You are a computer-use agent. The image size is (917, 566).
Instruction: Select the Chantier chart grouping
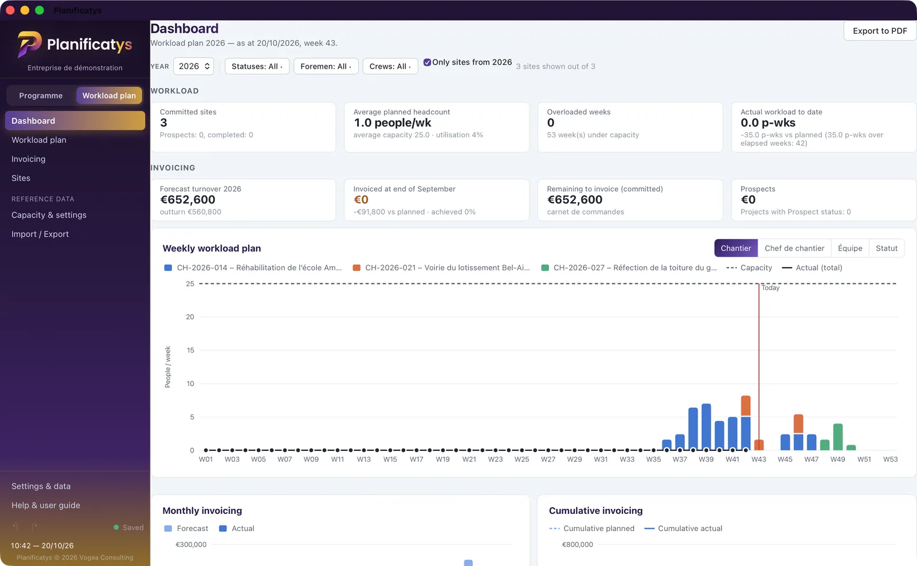click(x=736, y=248)
